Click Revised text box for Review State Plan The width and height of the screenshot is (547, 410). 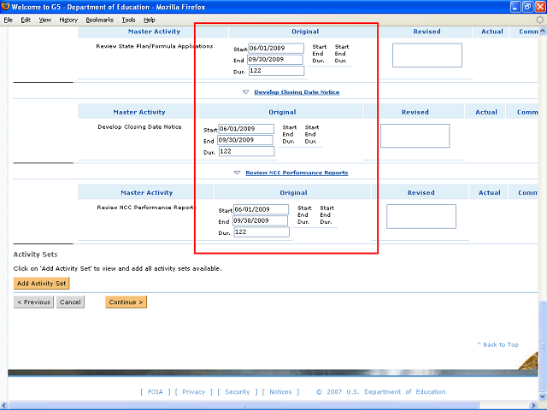coord(427,55)
